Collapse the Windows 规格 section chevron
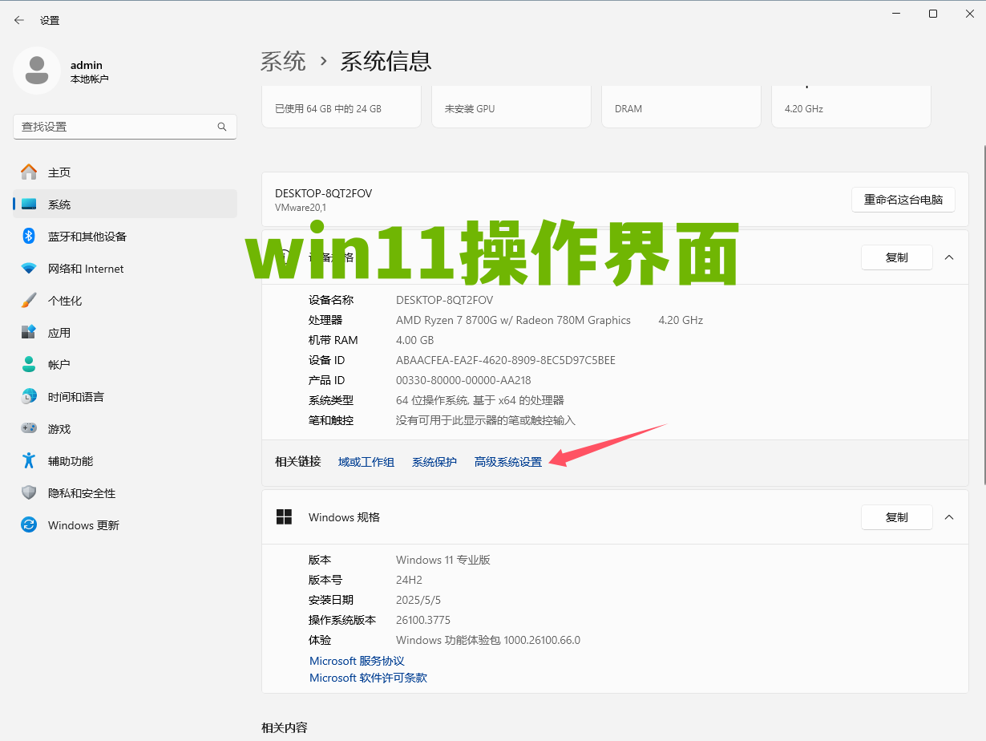 949,517
